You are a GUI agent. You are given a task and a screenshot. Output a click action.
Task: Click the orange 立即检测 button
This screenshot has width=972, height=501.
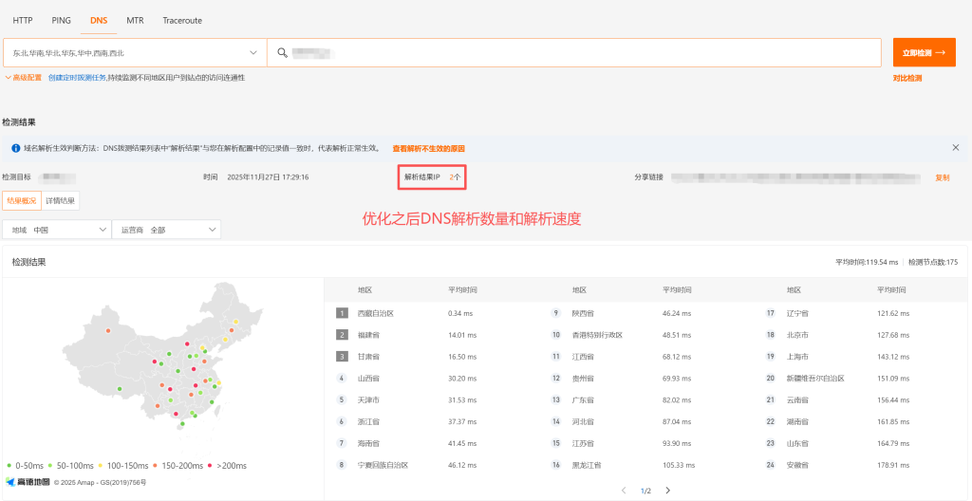(924, 53)
